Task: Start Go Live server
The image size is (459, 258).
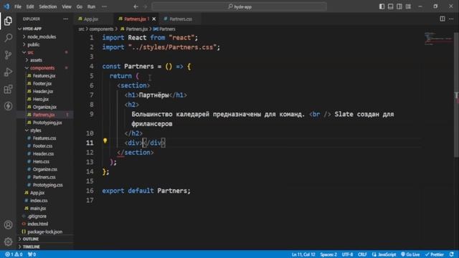Action: click(x=410, y=254)
